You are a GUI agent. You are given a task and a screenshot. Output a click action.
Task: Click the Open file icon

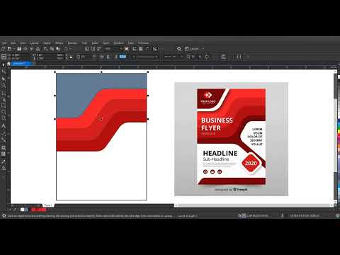(x=9, y=49)
